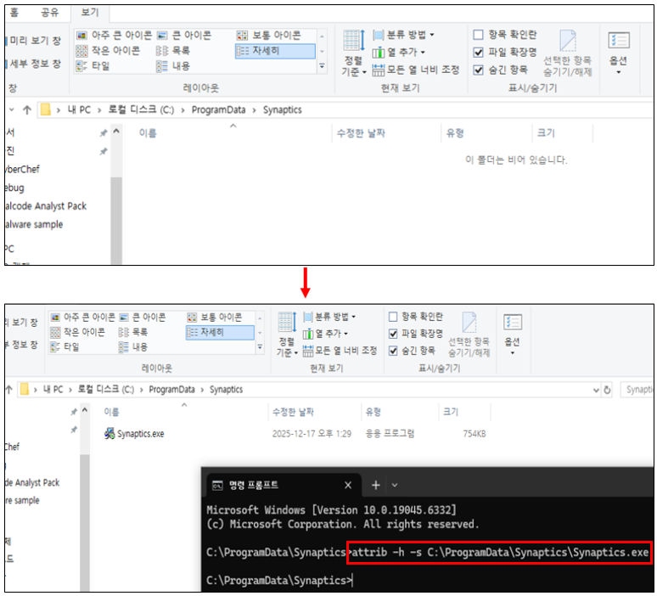Screen dimensions: 657x596
Task: Click Synaptics.exe file icon
Action: (x=109, y=433)
